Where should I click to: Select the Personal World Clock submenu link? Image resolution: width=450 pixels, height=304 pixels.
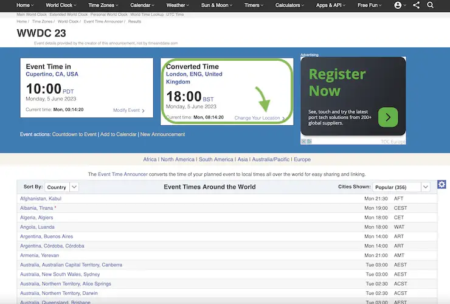105,13
